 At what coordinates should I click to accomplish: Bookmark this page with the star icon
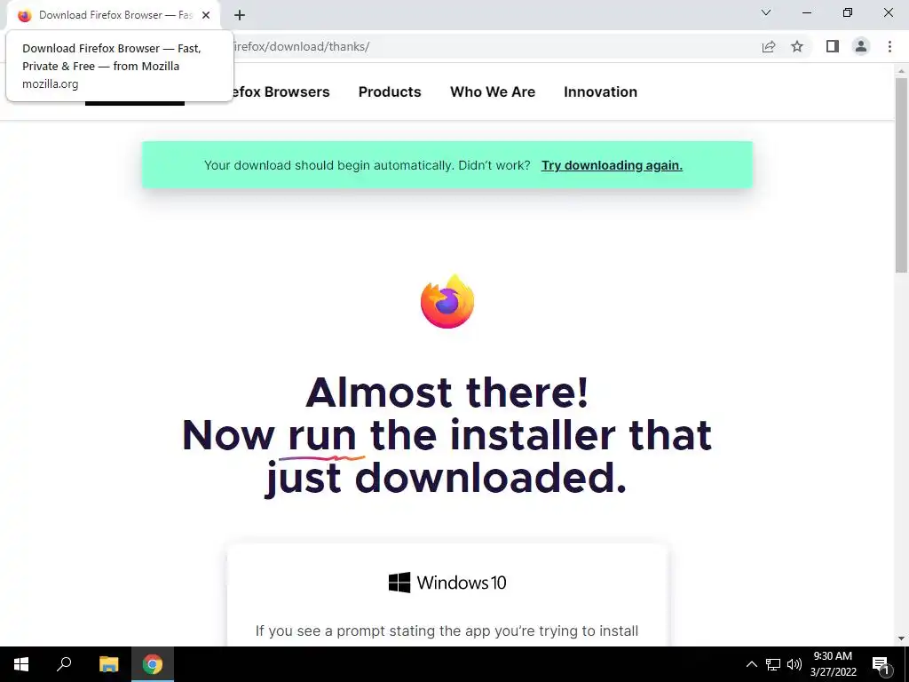[797, 46]
